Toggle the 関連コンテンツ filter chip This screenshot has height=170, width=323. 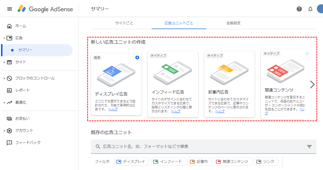pos(233,162)
